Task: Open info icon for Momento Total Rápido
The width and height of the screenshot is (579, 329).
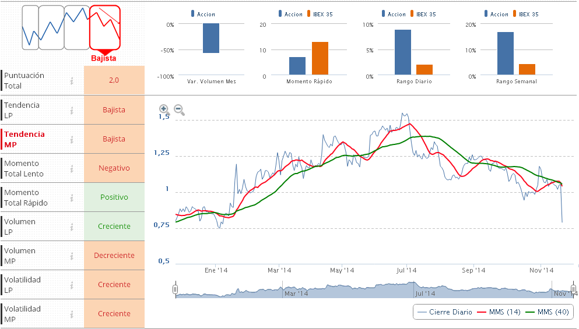Action: 71,197
